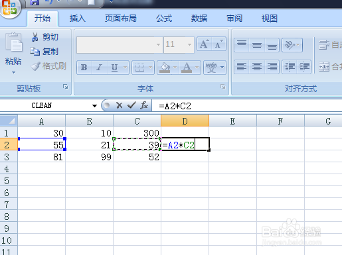Open the paste options arrow under 粘贴
342x255 pixels.
(13, 72)
